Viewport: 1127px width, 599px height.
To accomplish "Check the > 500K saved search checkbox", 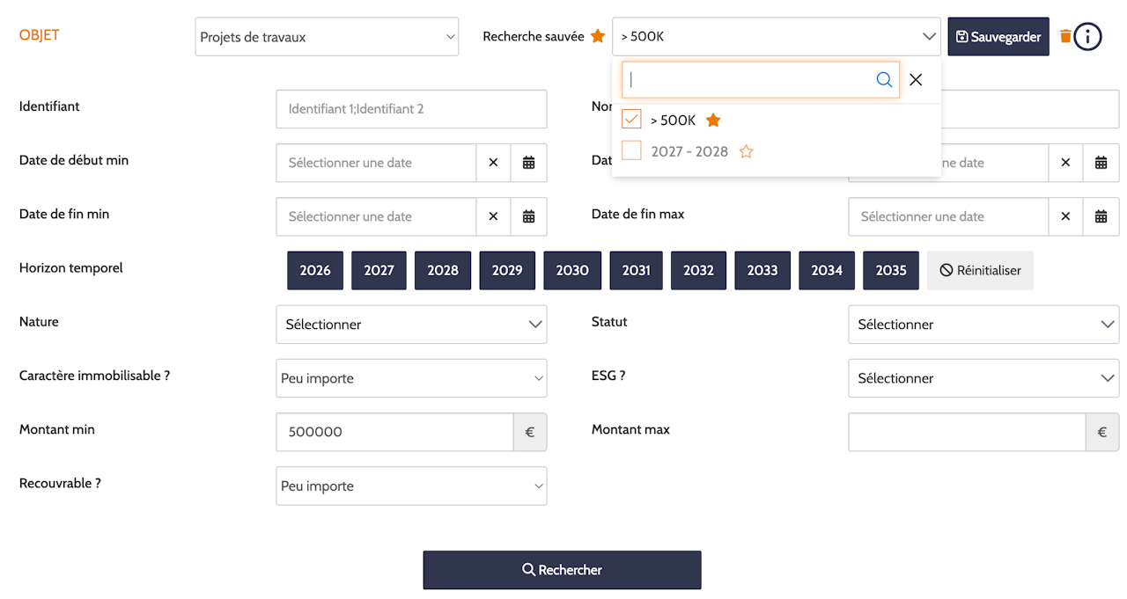I will [x=631, y=119].
